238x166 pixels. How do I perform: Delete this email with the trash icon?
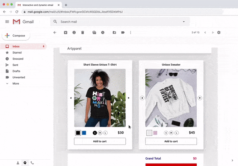[x=83, y=32]
